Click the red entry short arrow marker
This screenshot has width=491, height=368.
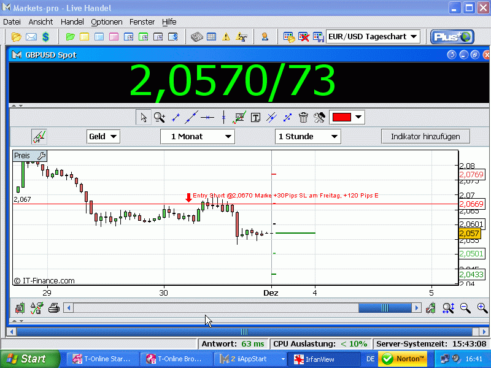coord(188,197)
